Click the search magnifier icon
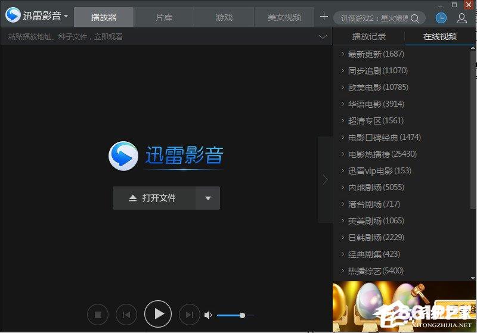Screen dimensions: 477x333 [414, 18]
